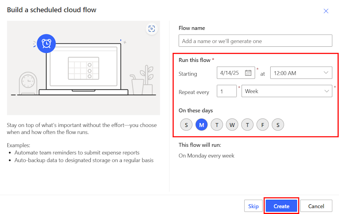Cancel the flow creation dialog
The height and width of the screenshot is (214, 339).
pos(316,206)
